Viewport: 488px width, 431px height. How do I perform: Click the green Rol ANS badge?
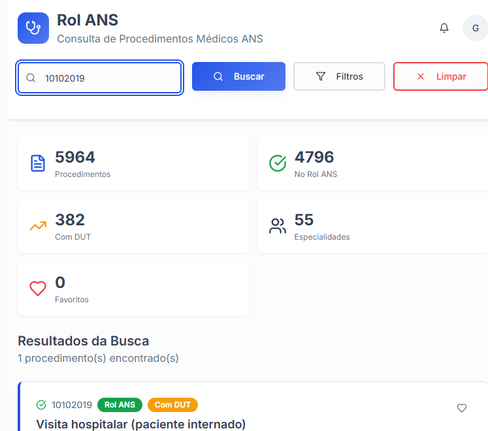[x=120, y=405]
